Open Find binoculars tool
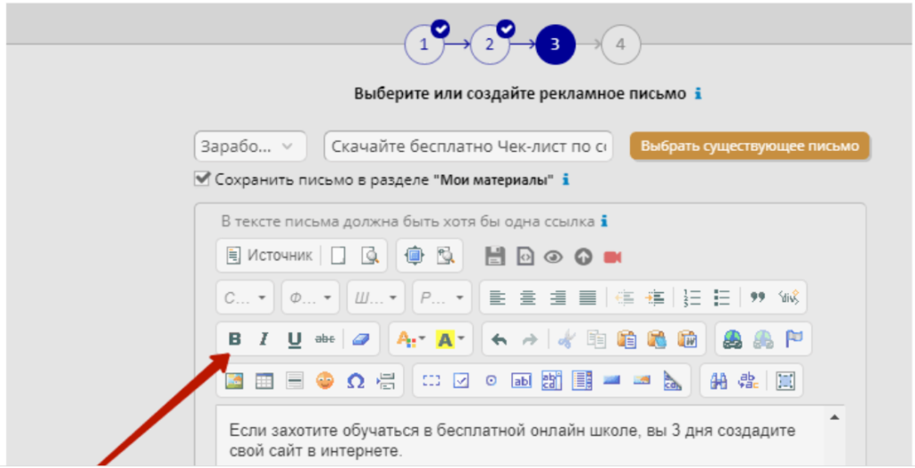The height and width of the screenshot is (468, 915). [x=718, y=381]
